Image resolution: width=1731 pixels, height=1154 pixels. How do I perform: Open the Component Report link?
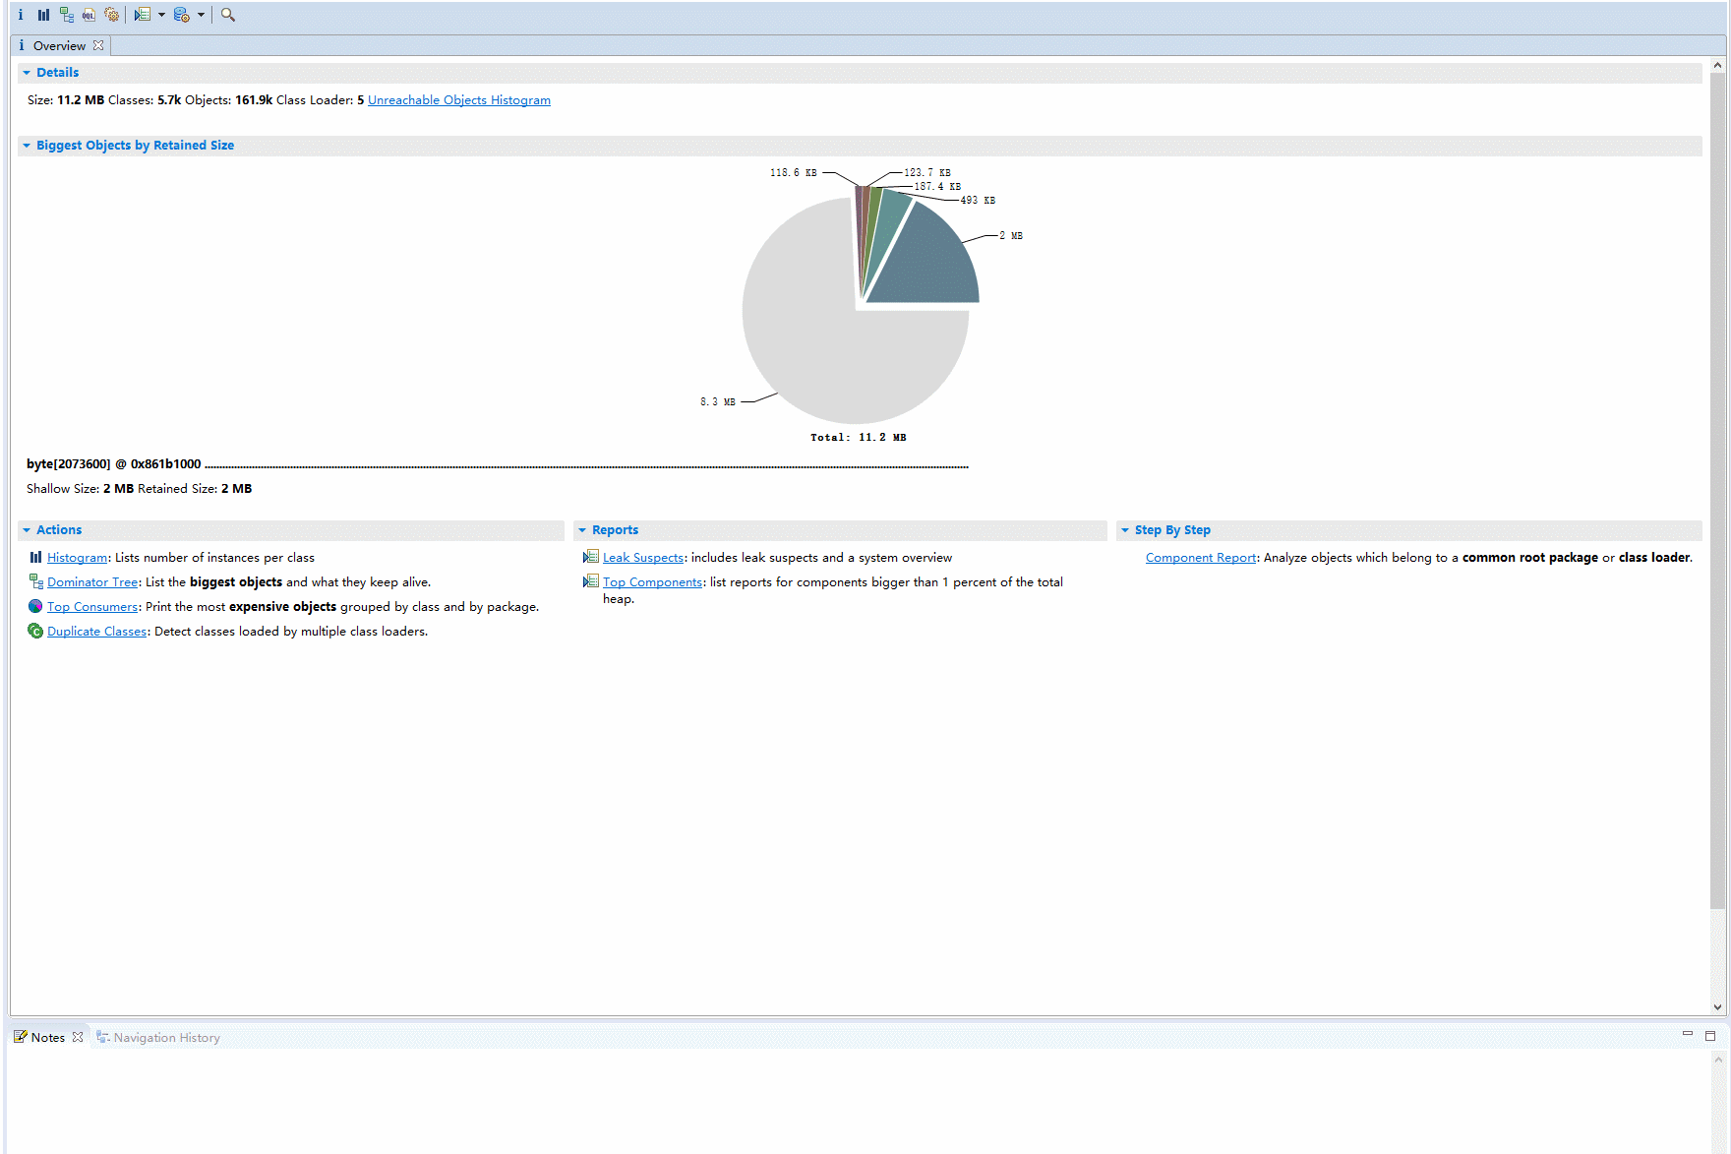tap(1201, 558)
